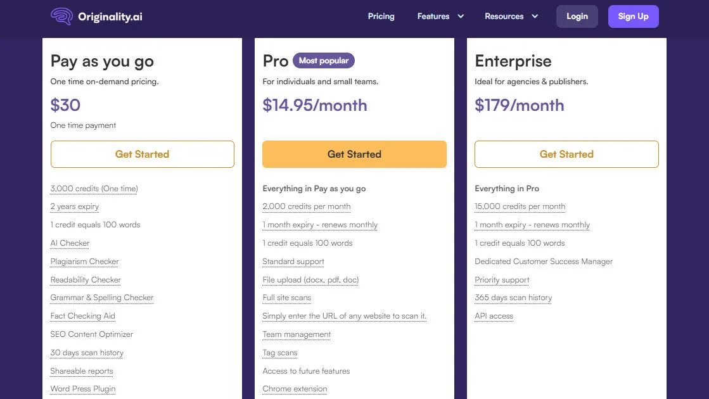This screenshot has height=399, width=709.
Task: Click the Team management link under Pro
Action: coord(296,334)
